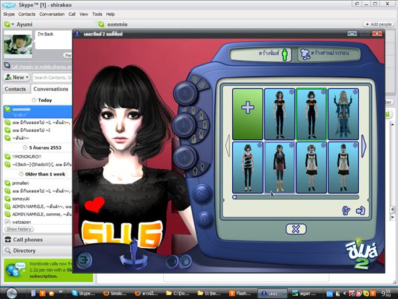This screenshot has width=398, height=299.
Task: Click the Show history button in Skype
Action: click(19, 229)
